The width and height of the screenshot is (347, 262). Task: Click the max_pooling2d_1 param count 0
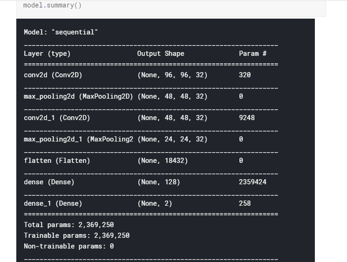pos(241,139)
